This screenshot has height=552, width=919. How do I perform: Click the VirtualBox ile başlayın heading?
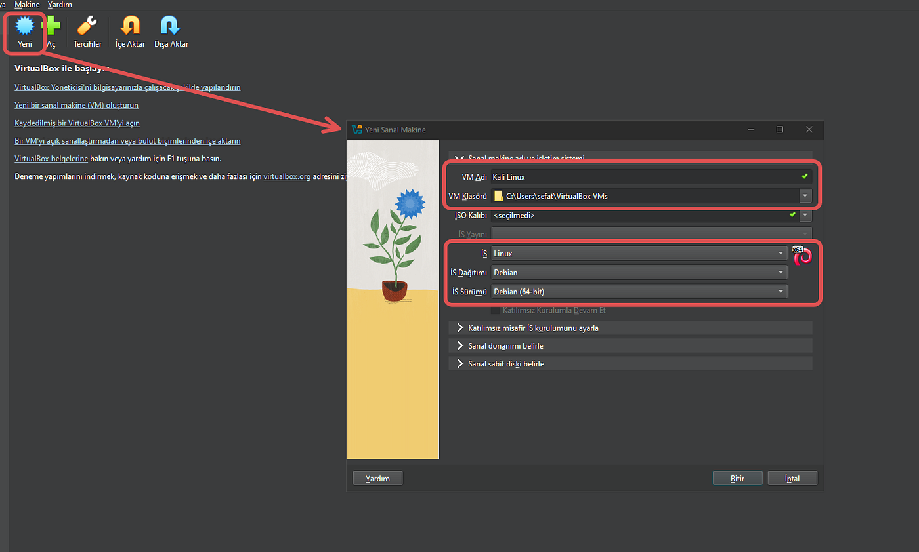(x=62, y=69)
